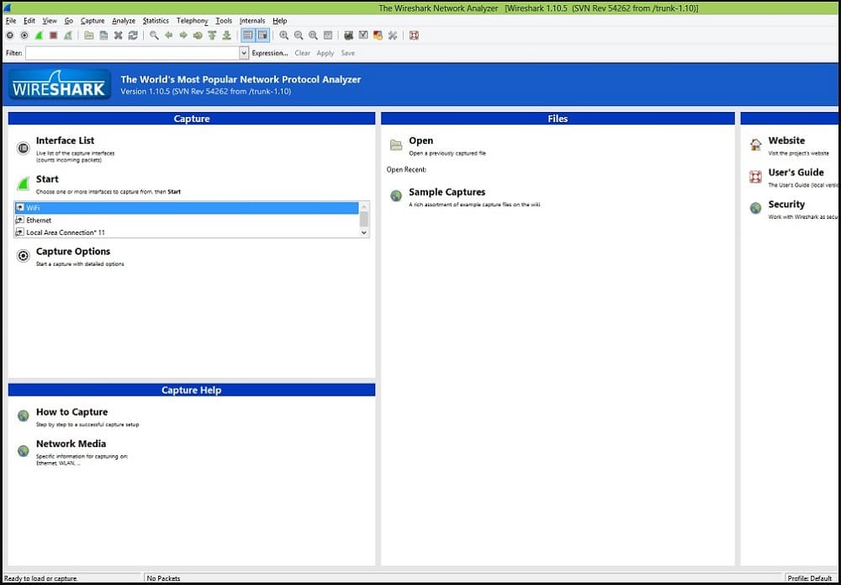Open the Capture menu in menu bar
This screenshot has width=841, height=585.
pyautogui.click(x=93, y=21)
